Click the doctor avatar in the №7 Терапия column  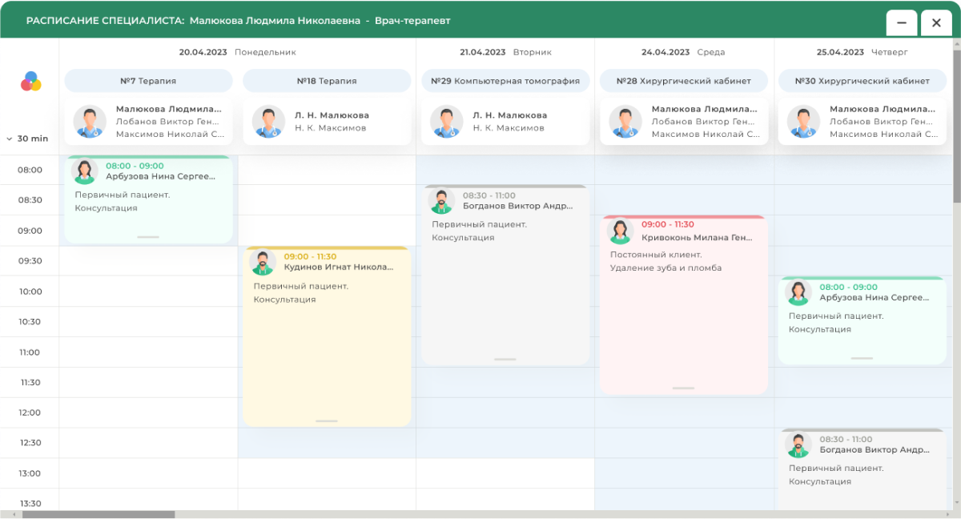pos(90,122)
